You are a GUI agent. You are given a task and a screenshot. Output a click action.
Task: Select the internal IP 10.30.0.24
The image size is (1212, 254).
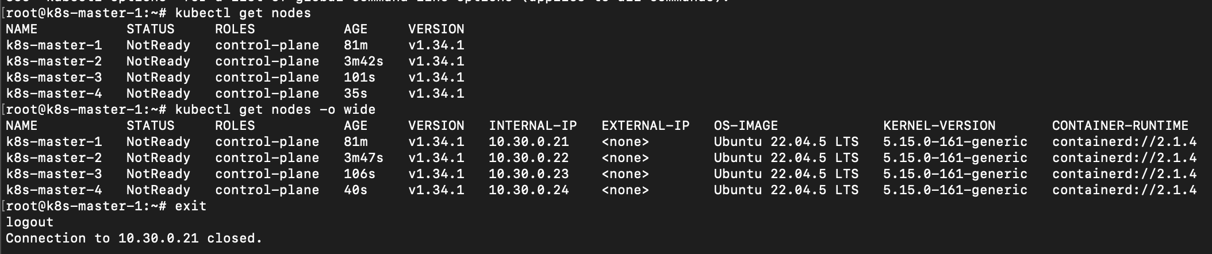[x=528, y=190]
